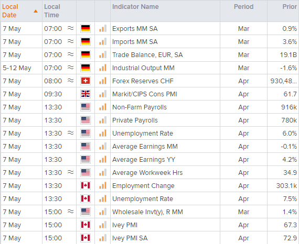
Task: Select the Prior column header
Action: (x=290, y=7)
